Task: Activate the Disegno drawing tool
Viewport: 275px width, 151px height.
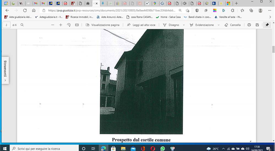Action: (x=171, y=25)
